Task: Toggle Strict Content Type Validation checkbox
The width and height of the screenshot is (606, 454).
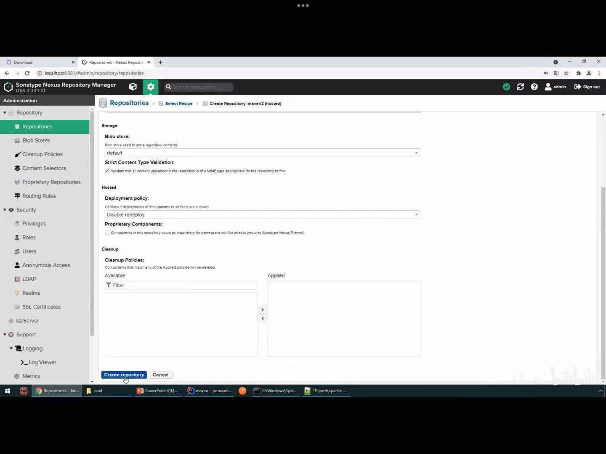Action: click(x=107, y=171)
